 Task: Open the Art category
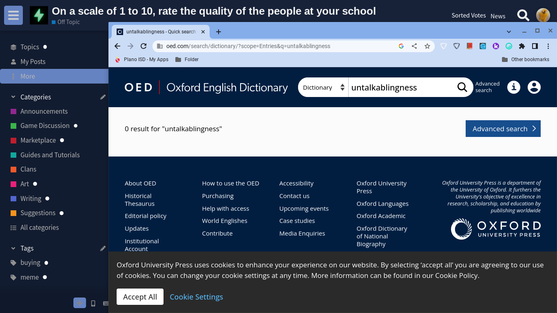[x=24, y=184]
